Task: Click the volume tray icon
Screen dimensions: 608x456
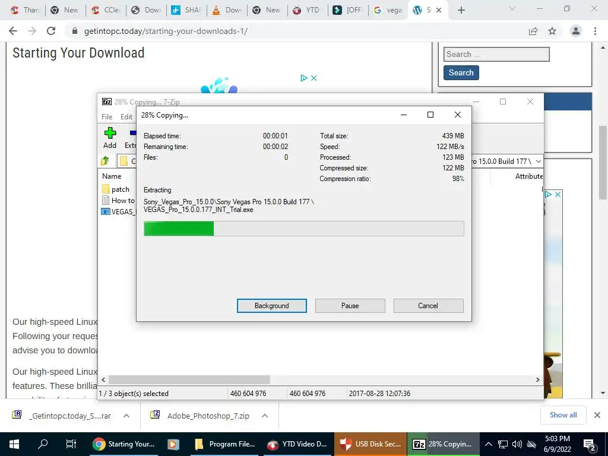Action: (517, 444)
